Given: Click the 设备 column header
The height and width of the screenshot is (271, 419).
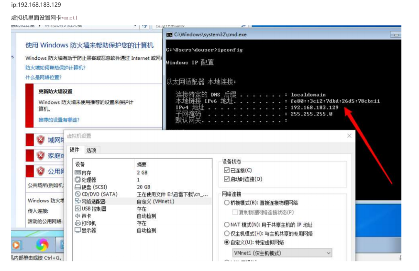Looking at the screenshot, I should click(79, 164).
